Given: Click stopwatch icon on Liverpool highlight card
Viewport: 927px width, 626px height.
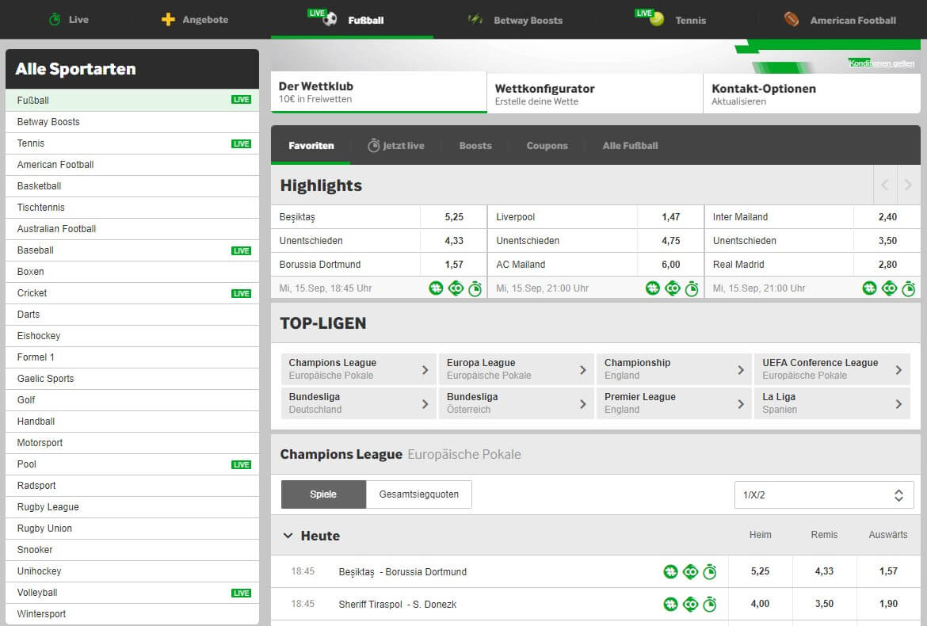Looking at the screenshot, I should [692, 288].
